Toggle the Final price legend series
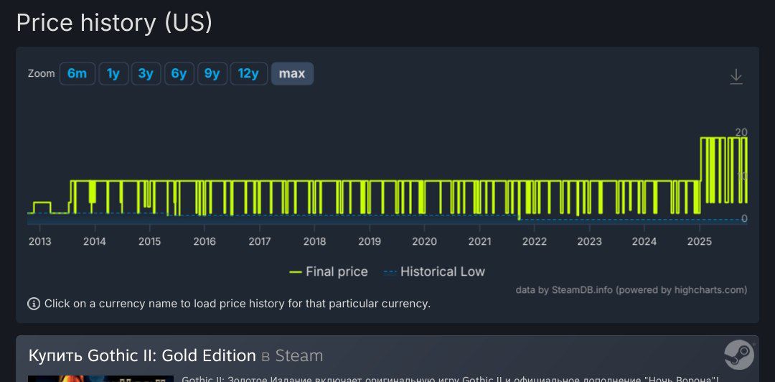The image size is (775, 382). (329, 271)
